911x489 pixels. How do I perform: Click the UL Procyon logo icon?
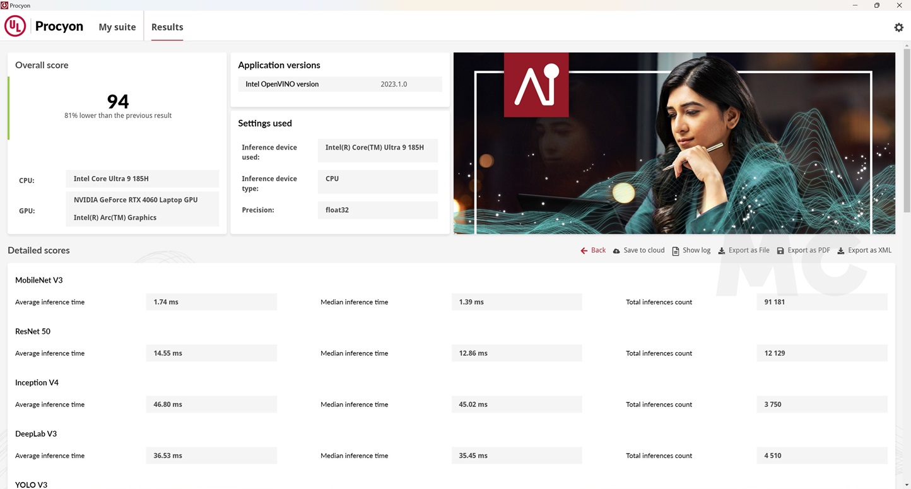(15, 27)
